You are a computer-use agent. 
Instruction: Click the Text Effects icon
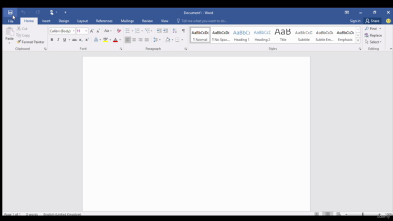[x=96, y=40]
